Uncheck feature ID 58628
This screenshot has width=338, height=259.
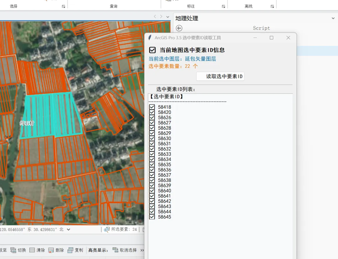click(x=152, y=128)
